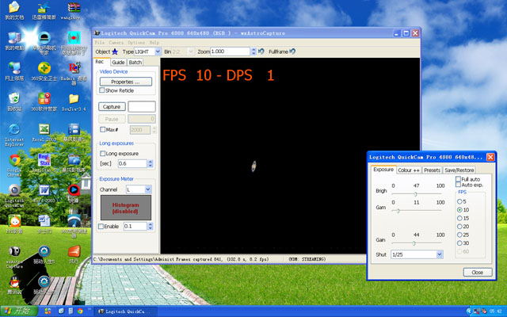Open Logitech QuickCam desktop icon
The height and width of the screenshot is (317, 507).
[14, 191]
